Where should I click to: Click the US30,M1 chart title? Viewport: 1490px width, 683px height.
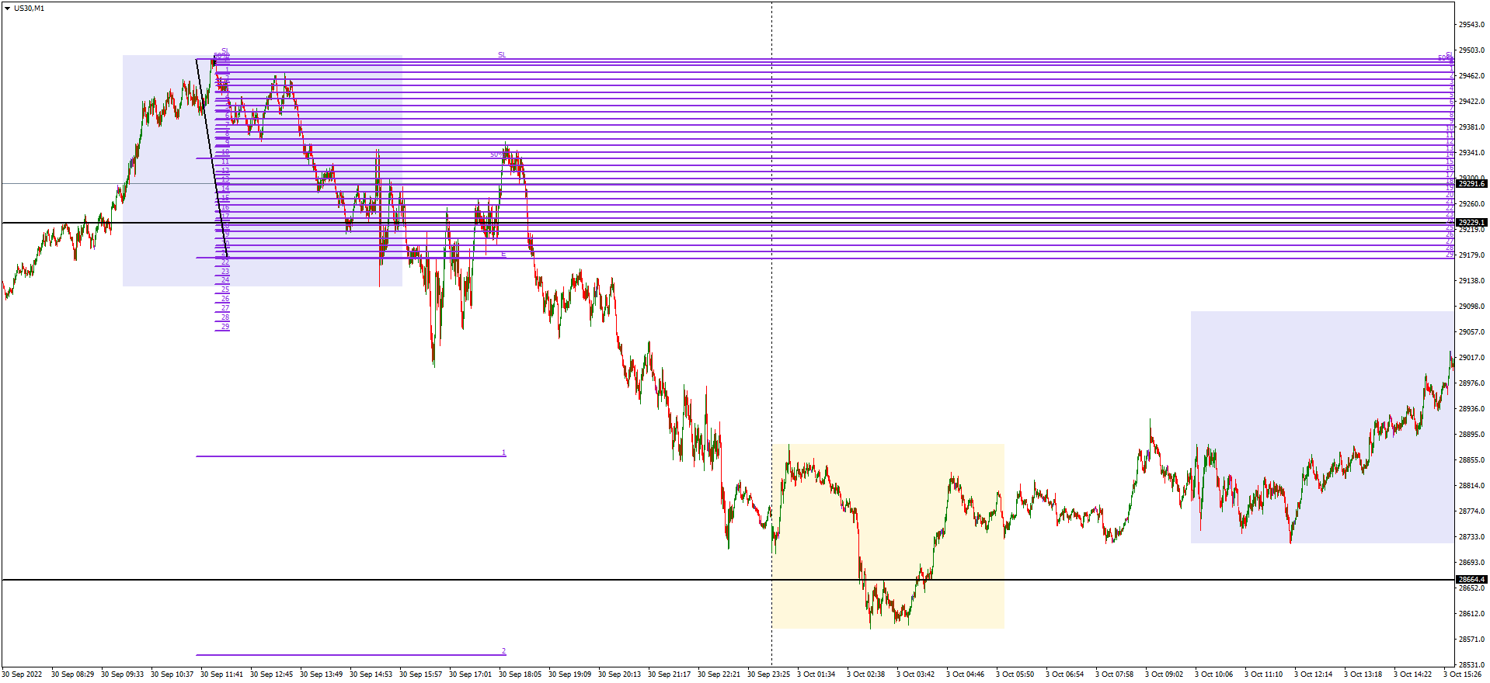(x=30, y=9)
